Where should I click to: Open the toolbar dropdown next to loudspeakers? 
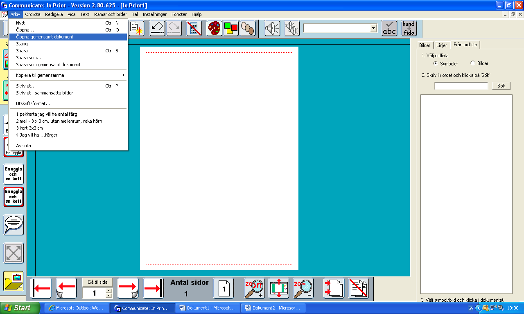point(373,28)
